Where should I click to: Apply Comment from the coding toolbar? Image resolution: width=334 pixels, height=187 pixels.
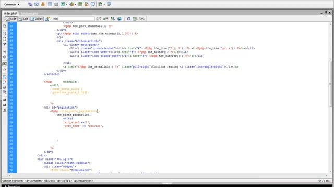tap(5, 77)
